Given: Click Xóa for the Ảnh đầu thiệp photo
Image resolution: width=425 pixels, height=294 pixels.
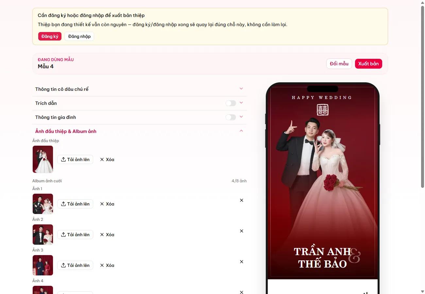Looking at the screenshot, I should pyautogui.click(x=107, y=159).
